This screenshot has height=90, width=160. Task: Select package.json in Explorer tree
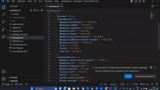click(25, 38)
